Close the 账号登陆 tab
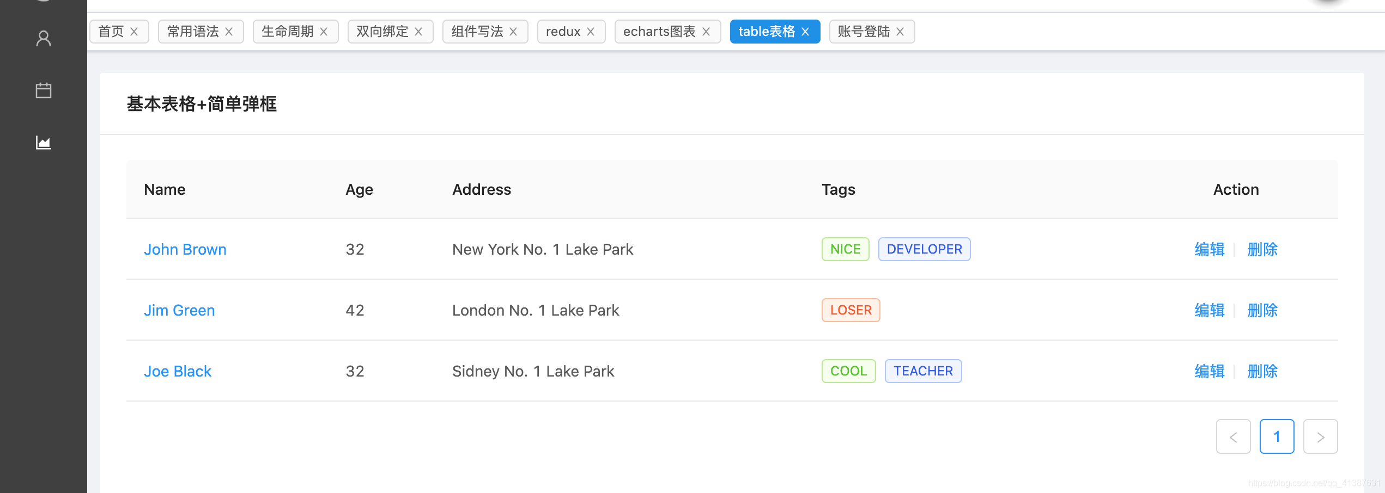 click(900, 31)
